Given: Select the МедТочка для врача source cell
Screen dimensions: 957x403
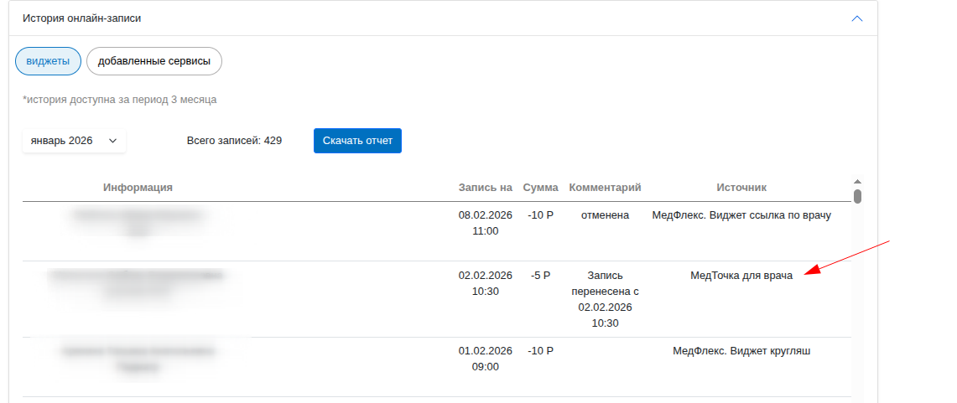Looking at the screenshot, I should tap(741, 275).
